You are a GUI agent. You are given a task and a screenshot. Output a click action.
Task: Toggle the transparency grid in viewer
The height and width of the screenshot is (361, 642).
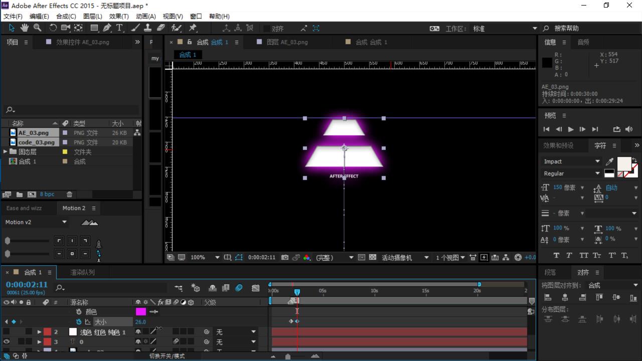click(x=373, y=257)
